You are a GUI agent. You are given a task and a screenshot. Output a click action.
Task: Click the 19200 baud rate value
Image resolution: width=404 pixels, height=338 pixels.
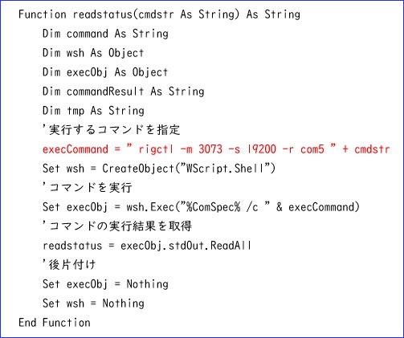point(261,149)
